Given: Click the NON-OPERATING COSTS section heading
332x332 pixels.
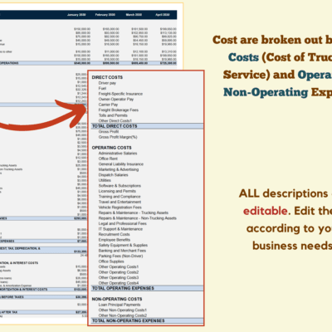Looking at the screenshot, I should point(117,299).
